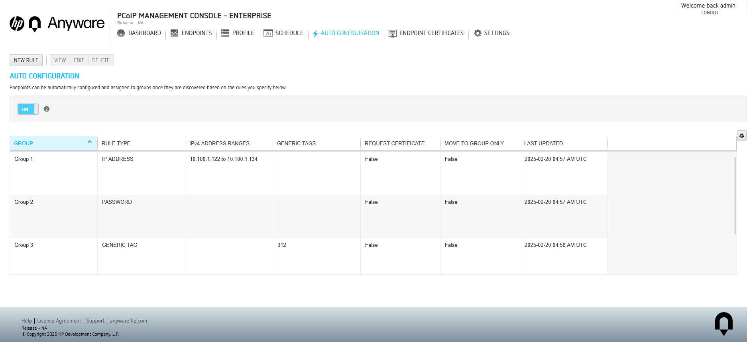This screenshot has width=747, height=342.
Task: Click the Dashboard gauge icon
Action: (x=121, y=33)
